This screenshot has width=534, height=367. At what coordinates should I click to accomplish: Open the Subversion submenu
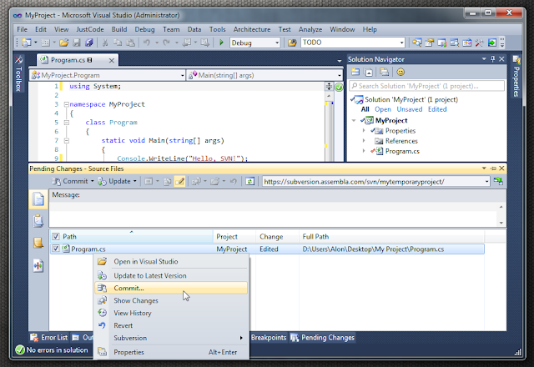tap(171, 338)
